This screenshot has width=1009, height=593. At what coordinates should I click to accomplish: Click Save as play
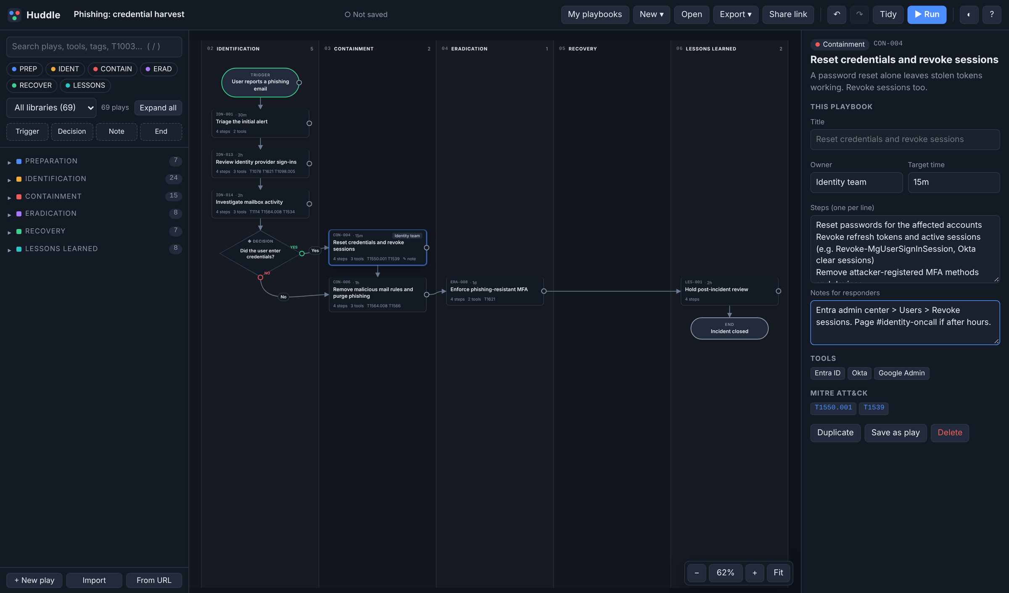coord(895,433)
